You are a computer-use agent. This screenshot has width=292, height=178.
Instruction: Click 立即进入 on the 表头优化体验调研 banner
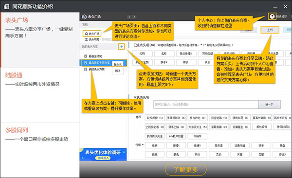[103, 158]
